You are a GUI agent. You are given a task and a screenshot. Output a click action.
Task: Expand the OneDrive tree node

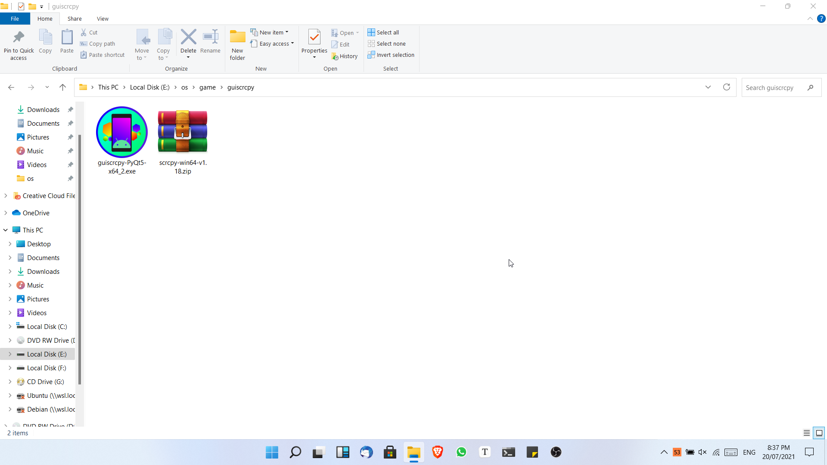(x=6, y=213)
